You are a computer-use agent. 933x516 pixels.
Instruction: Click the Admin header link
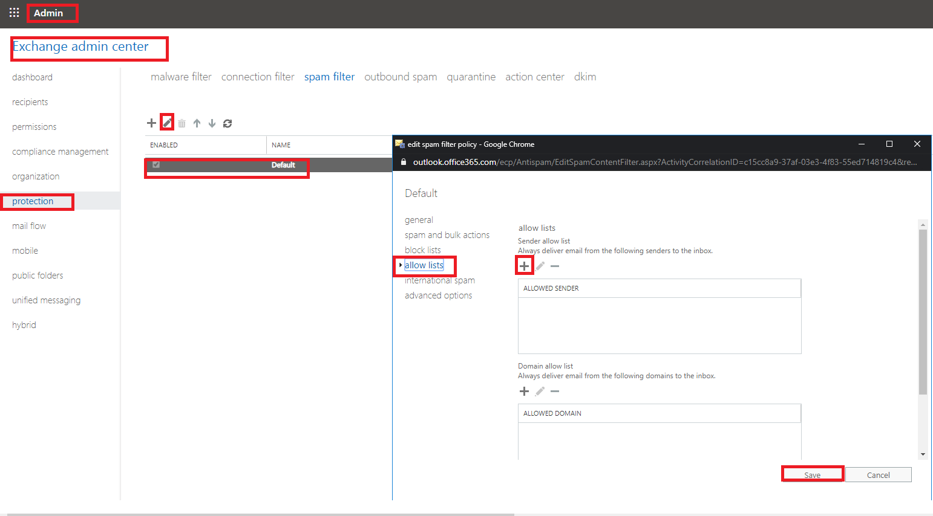pos(48,13)
